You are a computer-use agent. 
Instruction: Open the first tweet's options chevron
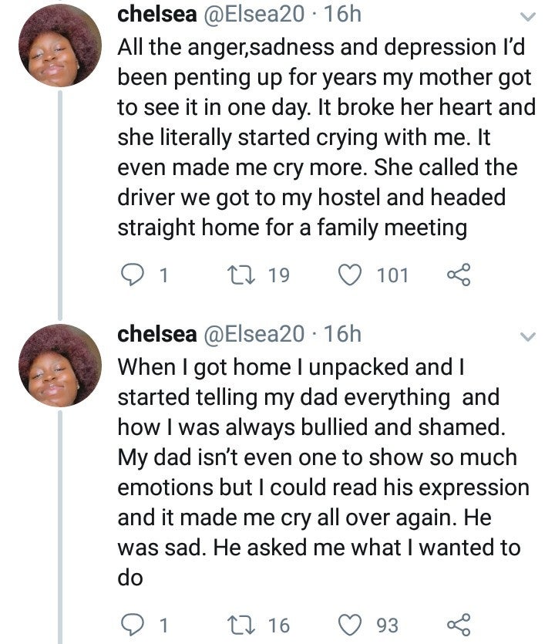tap(528, 17)
